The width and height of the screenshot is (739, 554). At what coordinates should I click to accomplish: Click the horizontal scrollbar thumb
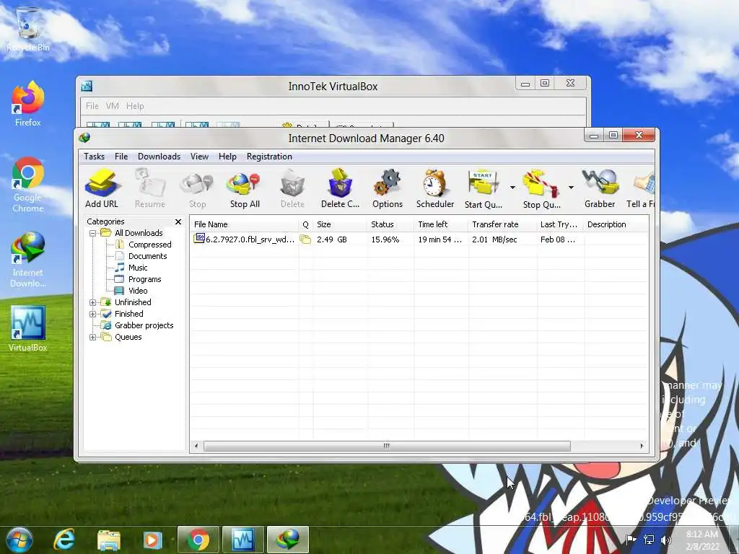tap(387, 446)
